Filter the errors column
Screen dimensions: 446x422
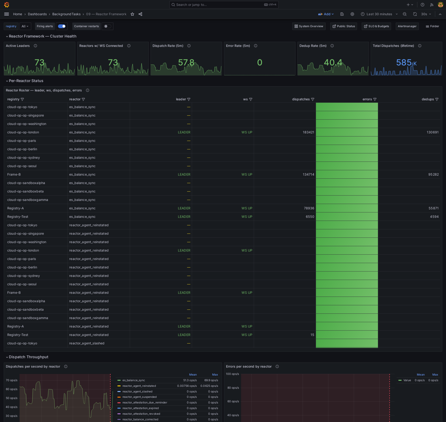pos(375,99)
